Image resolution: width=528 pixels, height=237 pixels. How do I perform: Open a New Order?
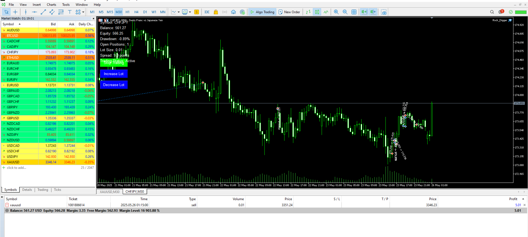(x=289, y=12)
